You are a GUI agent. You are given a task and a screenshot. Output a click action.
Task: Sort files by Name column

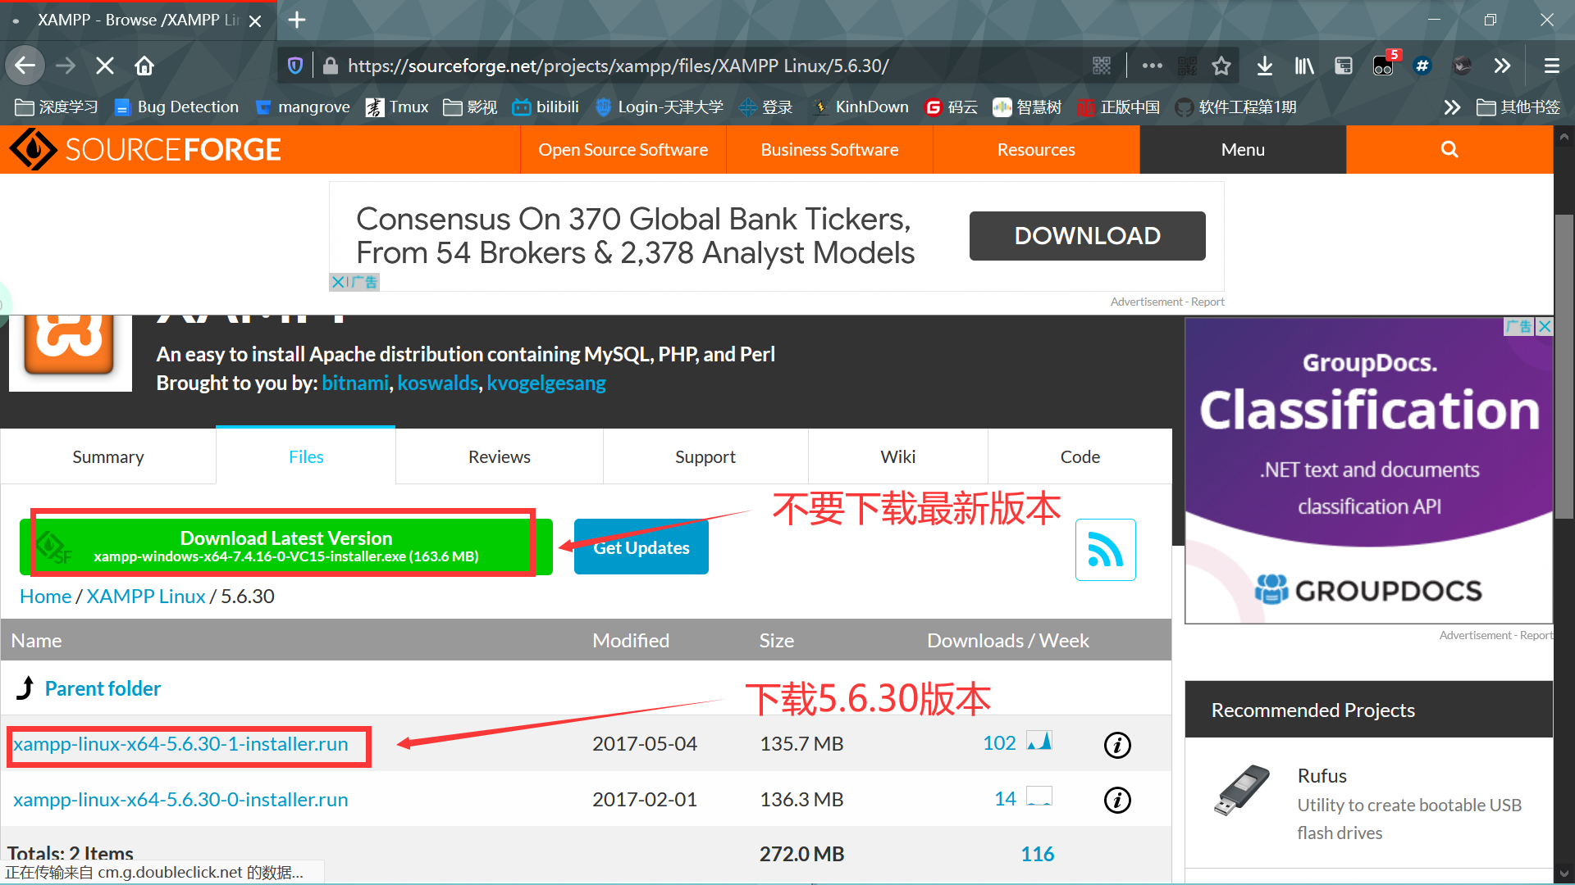[x=37, y=641]
